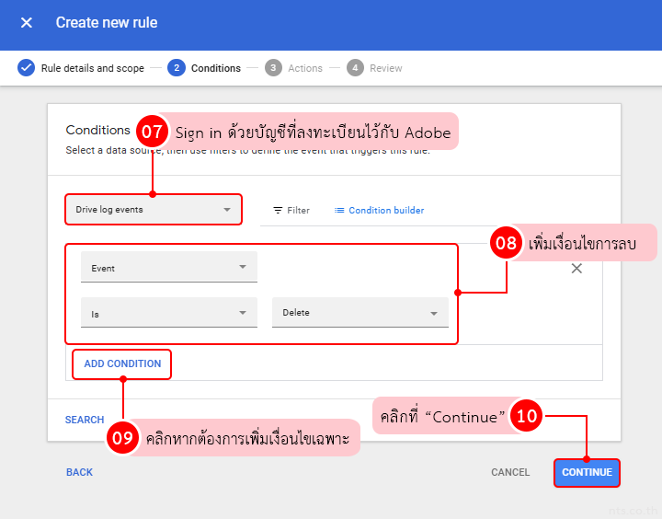Image resolution: width=662 pixels, height=519 pixels.
Task: Jump to the Review step label
Action: click(x=386, y=68)
